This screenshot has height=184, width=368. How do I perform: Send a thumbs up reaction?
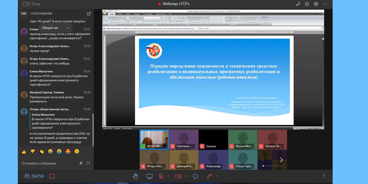[24, 151]
